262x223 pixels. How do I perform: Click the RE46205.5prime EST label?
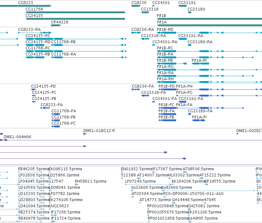click(x=34, y=169)
